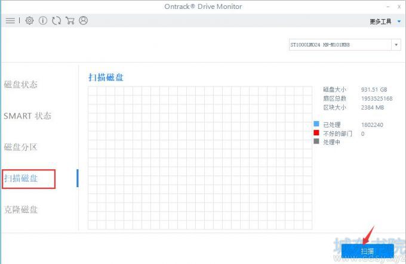Minimize the Ontrack Drive Monitor window
Image resolution: width=406 pixels, height=264 pixels.
tap(388, 7)
